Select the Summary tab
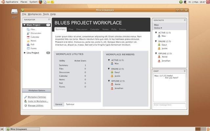 (x=60, y=29)
